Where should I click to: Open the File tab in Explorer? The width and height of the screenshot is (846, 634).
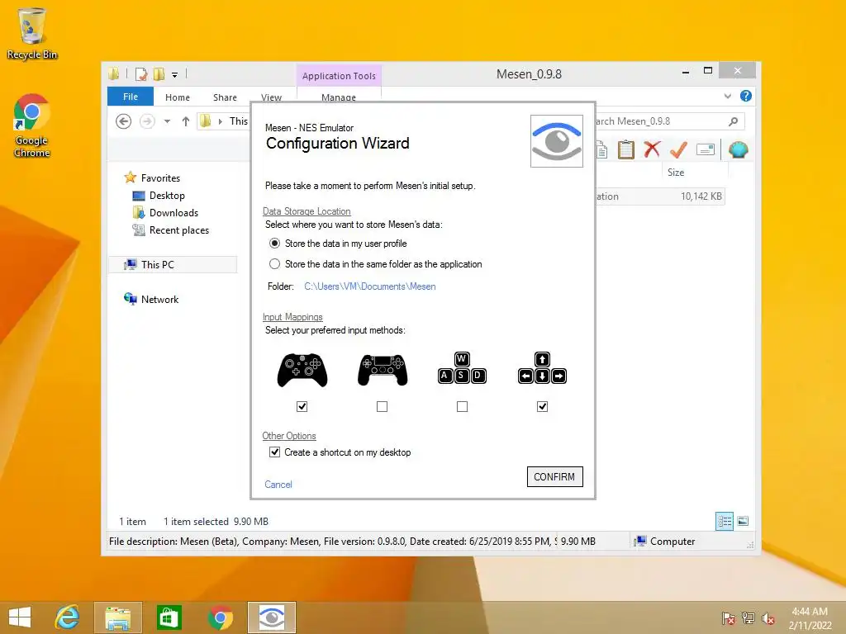(130, 97)
